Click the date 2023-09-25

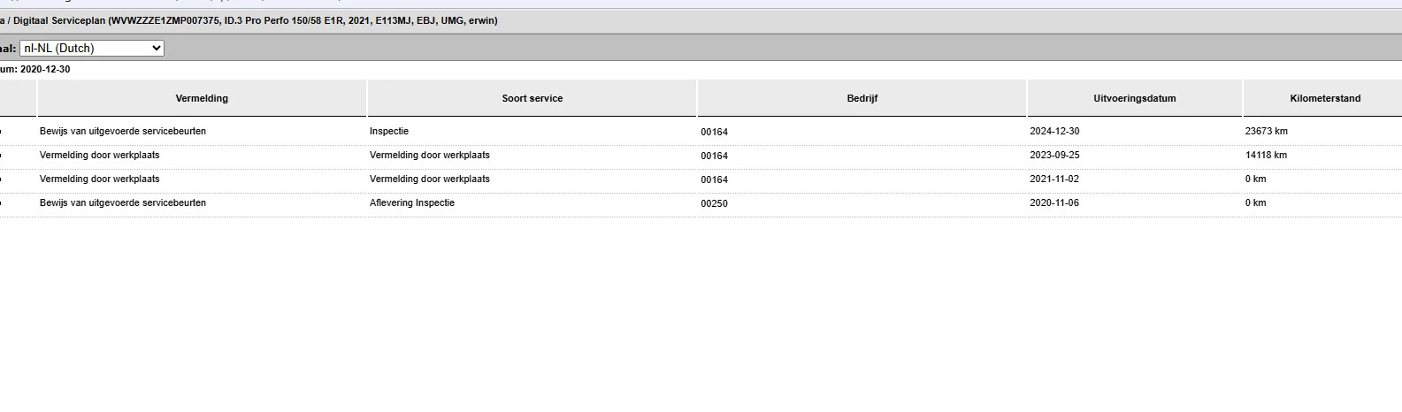[x=1054, y=155]
